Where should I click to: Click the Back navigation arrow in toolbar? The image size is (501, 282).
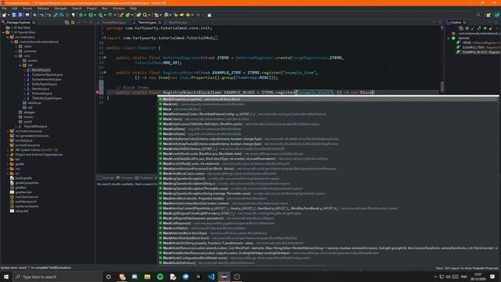click(x=188, y=15)
